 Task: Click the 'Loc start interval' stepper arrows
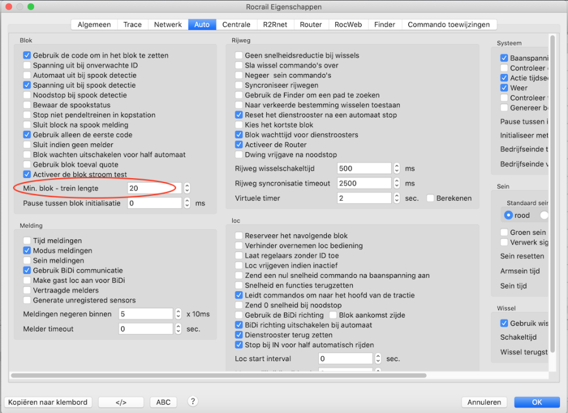pyautogui.click(x=379, y=359)
